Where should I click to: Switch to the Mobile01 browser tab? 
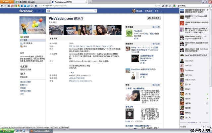click(x=32, y=2)
